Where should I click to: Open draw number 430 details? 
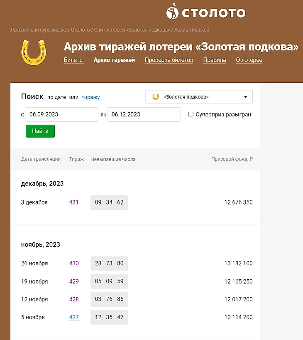(74, 264)
